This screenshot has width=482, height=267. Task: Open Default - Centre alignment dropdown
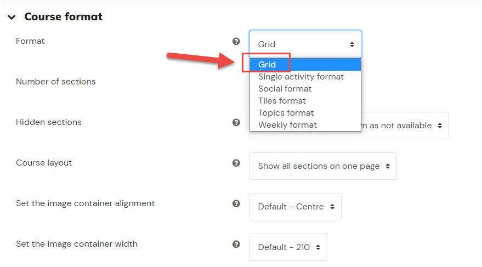(296, 207)
